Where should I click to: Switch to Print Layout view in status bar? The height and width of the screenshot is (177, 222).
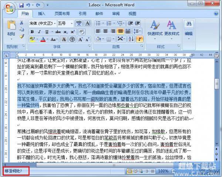coord(129,171)
